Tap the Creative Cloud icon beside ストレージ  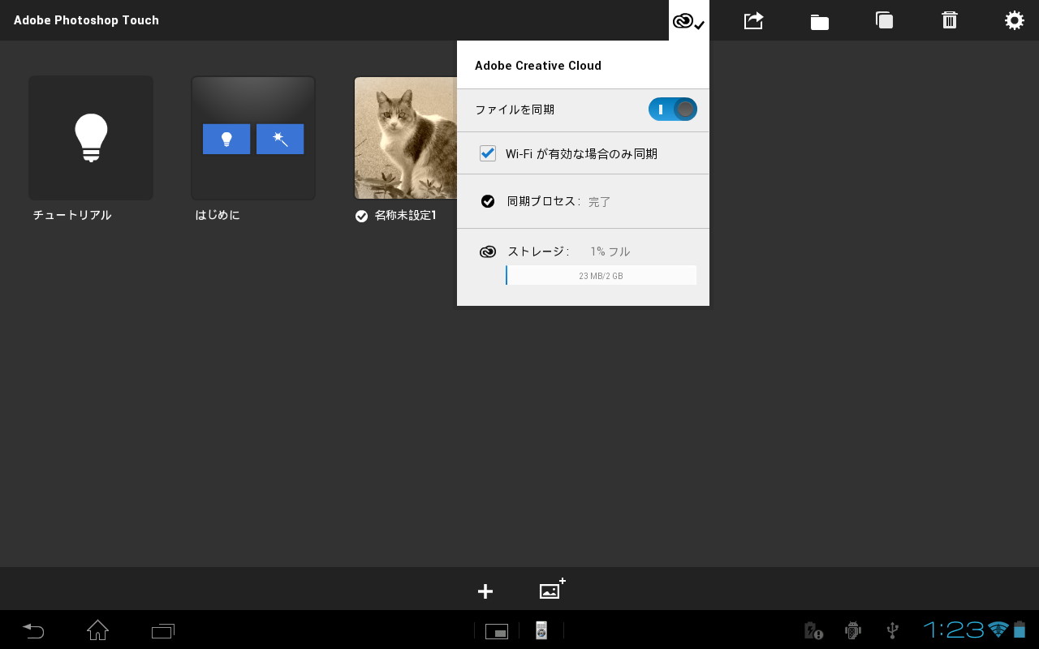[x=488, y=252]
